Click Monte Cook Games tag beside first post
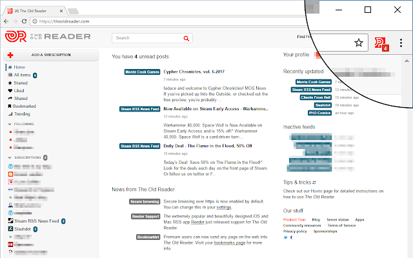 tap(142, 72)
